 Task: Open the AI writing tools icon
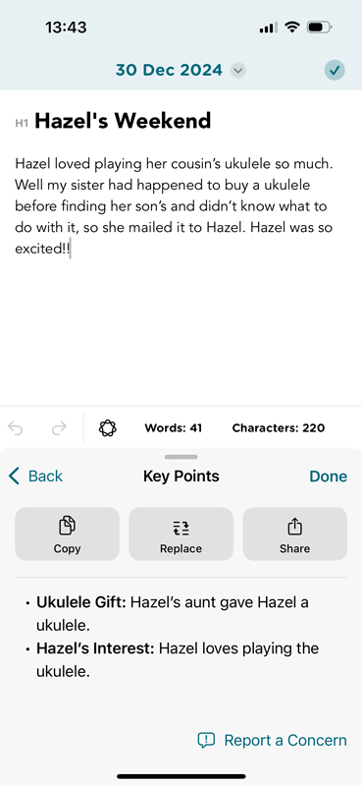(108, 428)
